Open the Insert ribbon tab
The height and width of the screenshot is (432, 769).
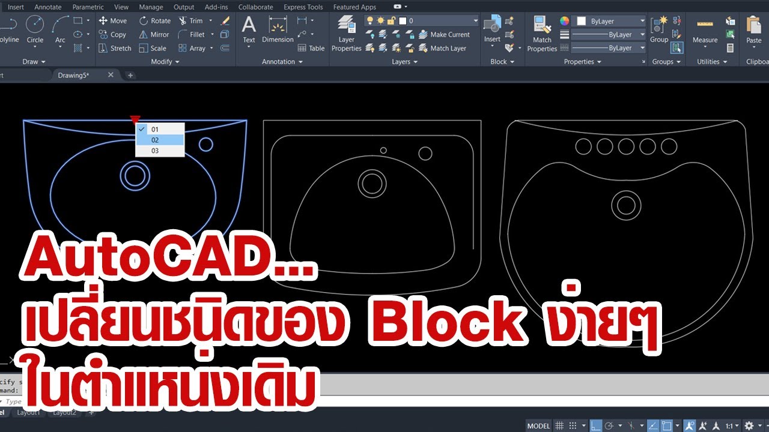click(x=16, y=7)
